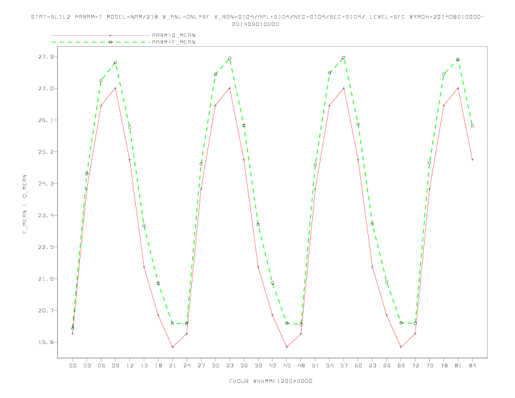515x398 pixels.
Task: Click the x-axis hour label 30
Action: (215, 365)
